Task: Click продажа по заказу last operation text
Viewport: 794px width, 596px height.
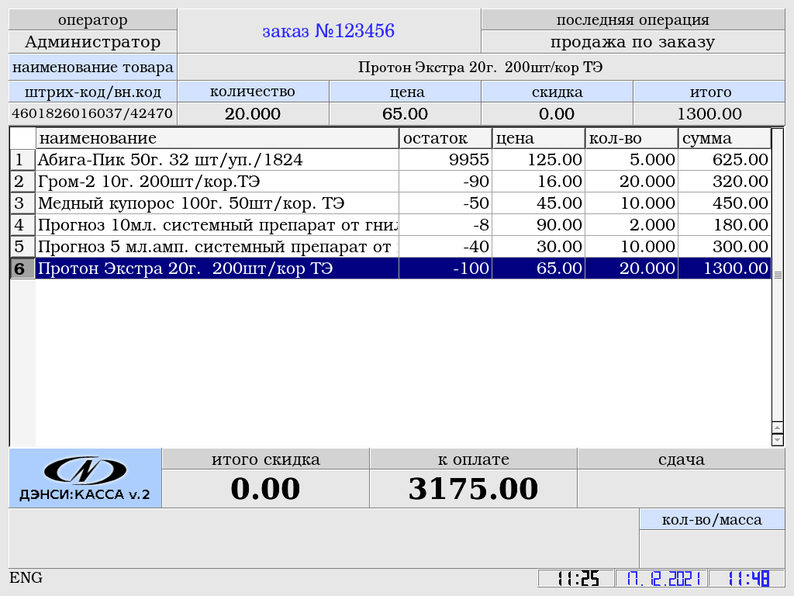Action: (633, 42)
